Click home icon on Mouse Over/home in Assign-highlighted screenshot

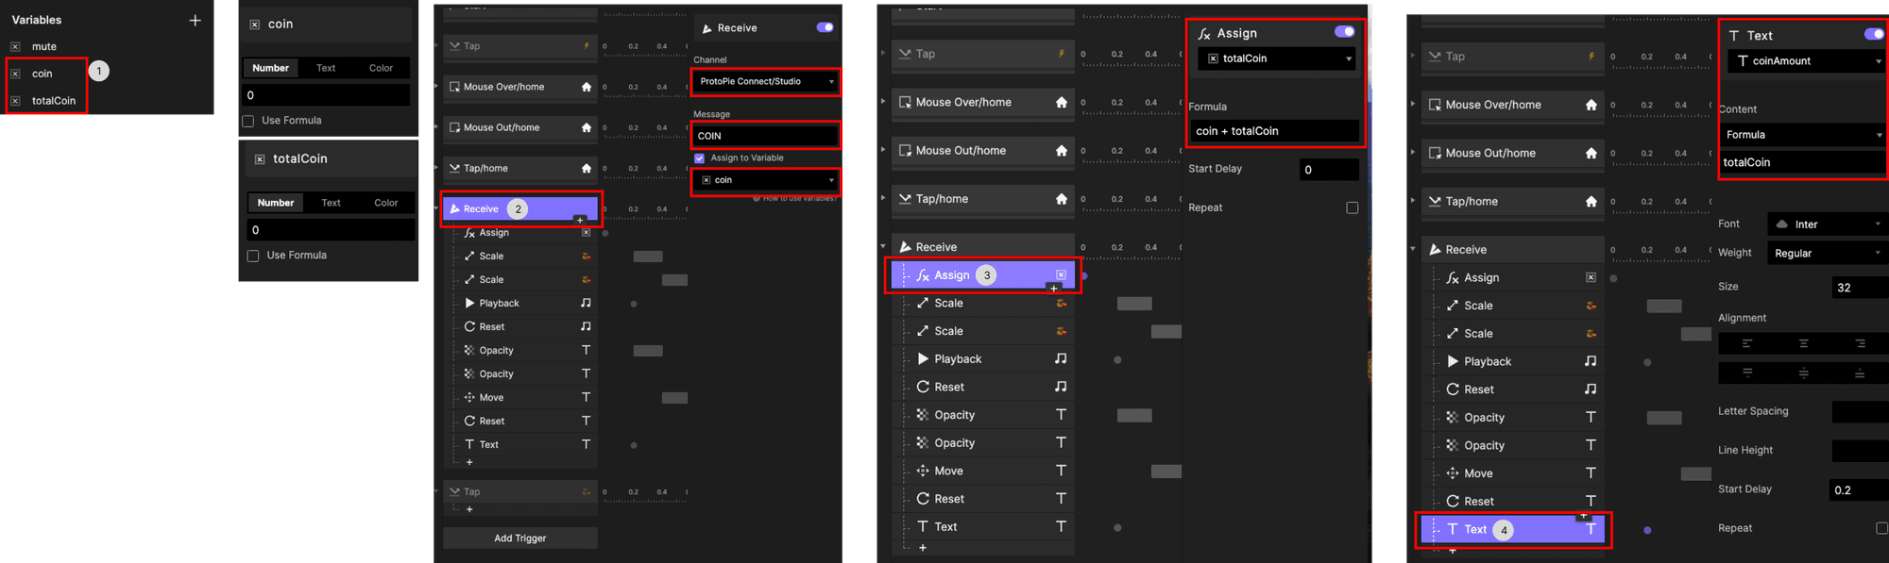(1062, 102)
